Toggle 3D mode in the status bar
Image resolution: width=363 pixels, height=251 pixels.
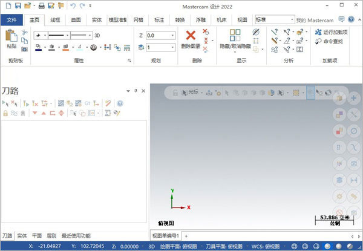[151, 247]
